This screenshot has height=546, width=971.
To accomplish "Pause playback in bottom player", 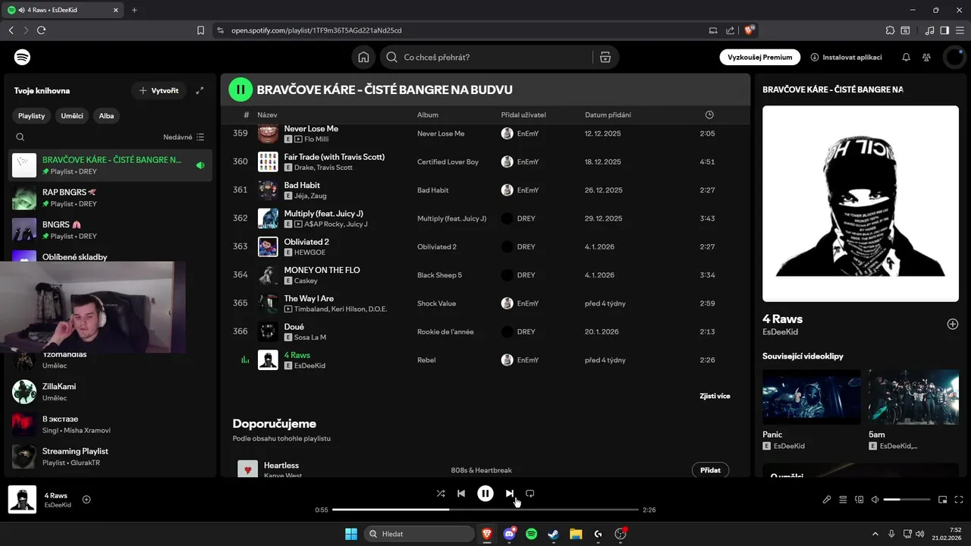I will pyautogui.click(x=485, y=494).
